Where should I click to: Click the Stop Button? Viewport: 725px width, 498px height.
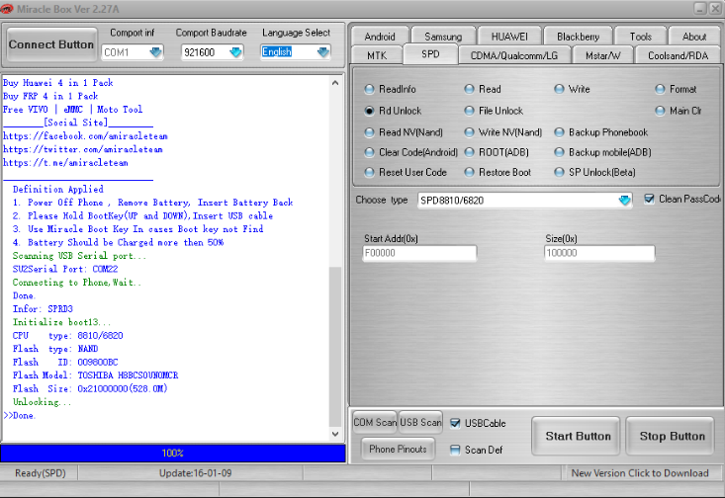click(671, 436)
